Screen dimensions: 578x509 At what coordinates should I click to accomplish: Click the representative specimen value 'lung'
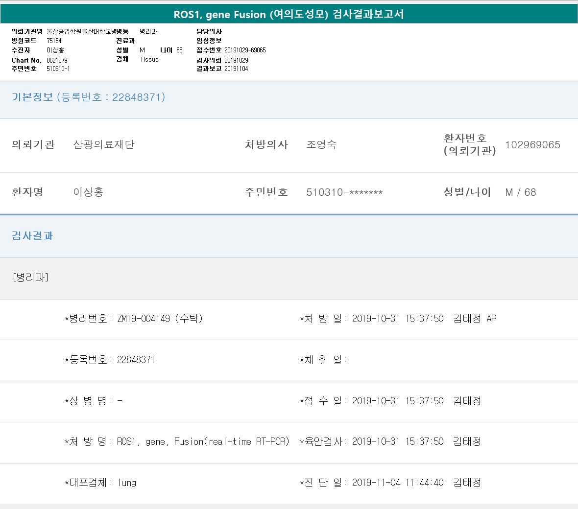[127, 483]
